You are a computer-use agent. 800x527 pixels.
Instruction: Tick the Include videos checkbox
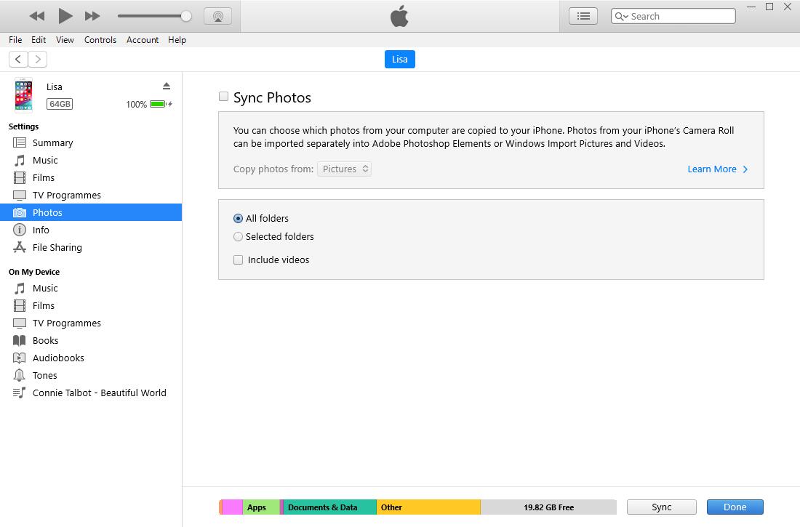[x=239, y=260]
